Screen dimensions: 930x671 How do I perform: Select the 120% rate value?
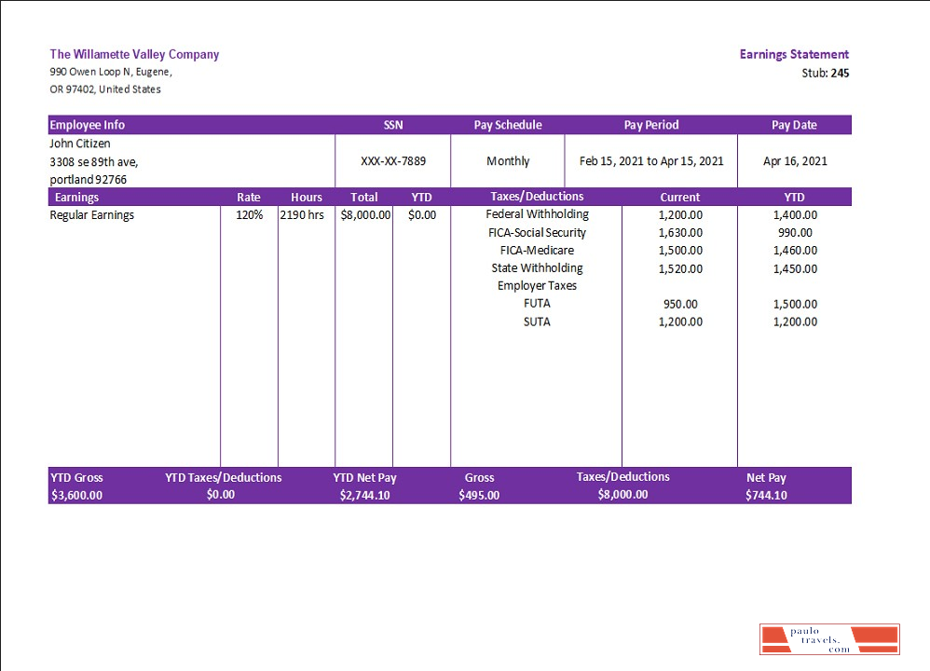click(249, 215)
